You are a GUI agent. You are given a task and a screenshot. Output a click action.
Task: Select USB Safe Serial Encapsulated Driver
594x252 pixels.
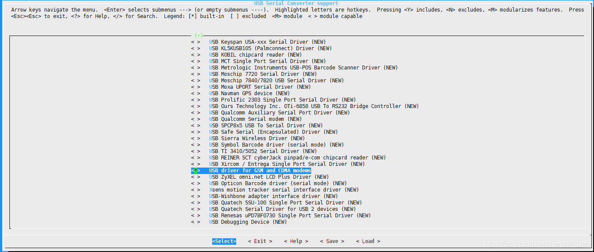point(273,132)
